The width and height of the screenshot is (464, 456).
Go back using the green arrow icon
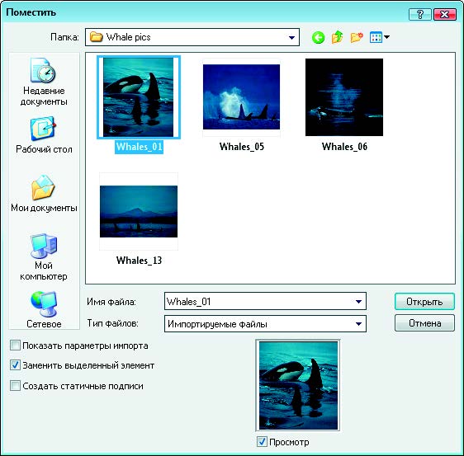[318, 38]
